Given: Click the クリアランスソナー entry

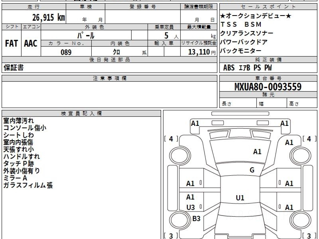Looking at the screenshot, I should (247, 33).
